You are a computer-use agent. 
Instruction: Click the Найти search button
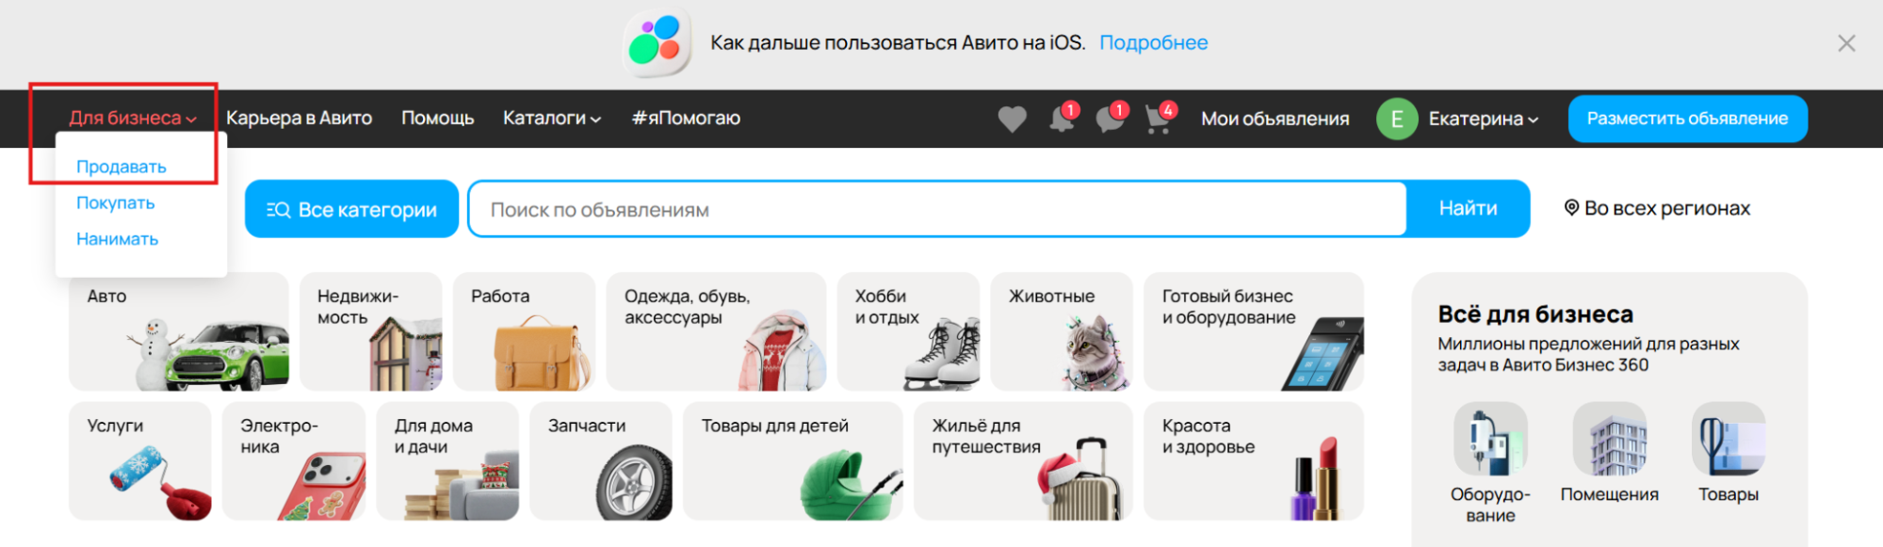pos(1468,209)
